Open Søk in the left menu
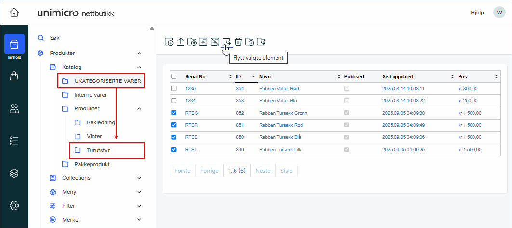Viewport: 512px width, 228px height. click(54, 38)
